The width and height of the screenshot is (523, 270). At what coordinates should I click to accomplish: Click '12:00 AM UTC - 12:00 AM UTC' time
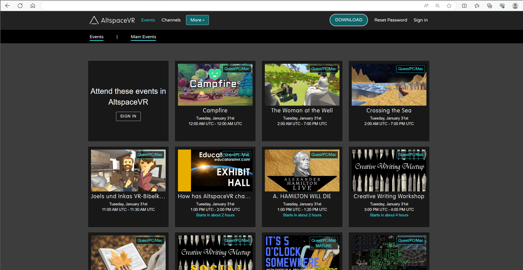tap(215, 124)
